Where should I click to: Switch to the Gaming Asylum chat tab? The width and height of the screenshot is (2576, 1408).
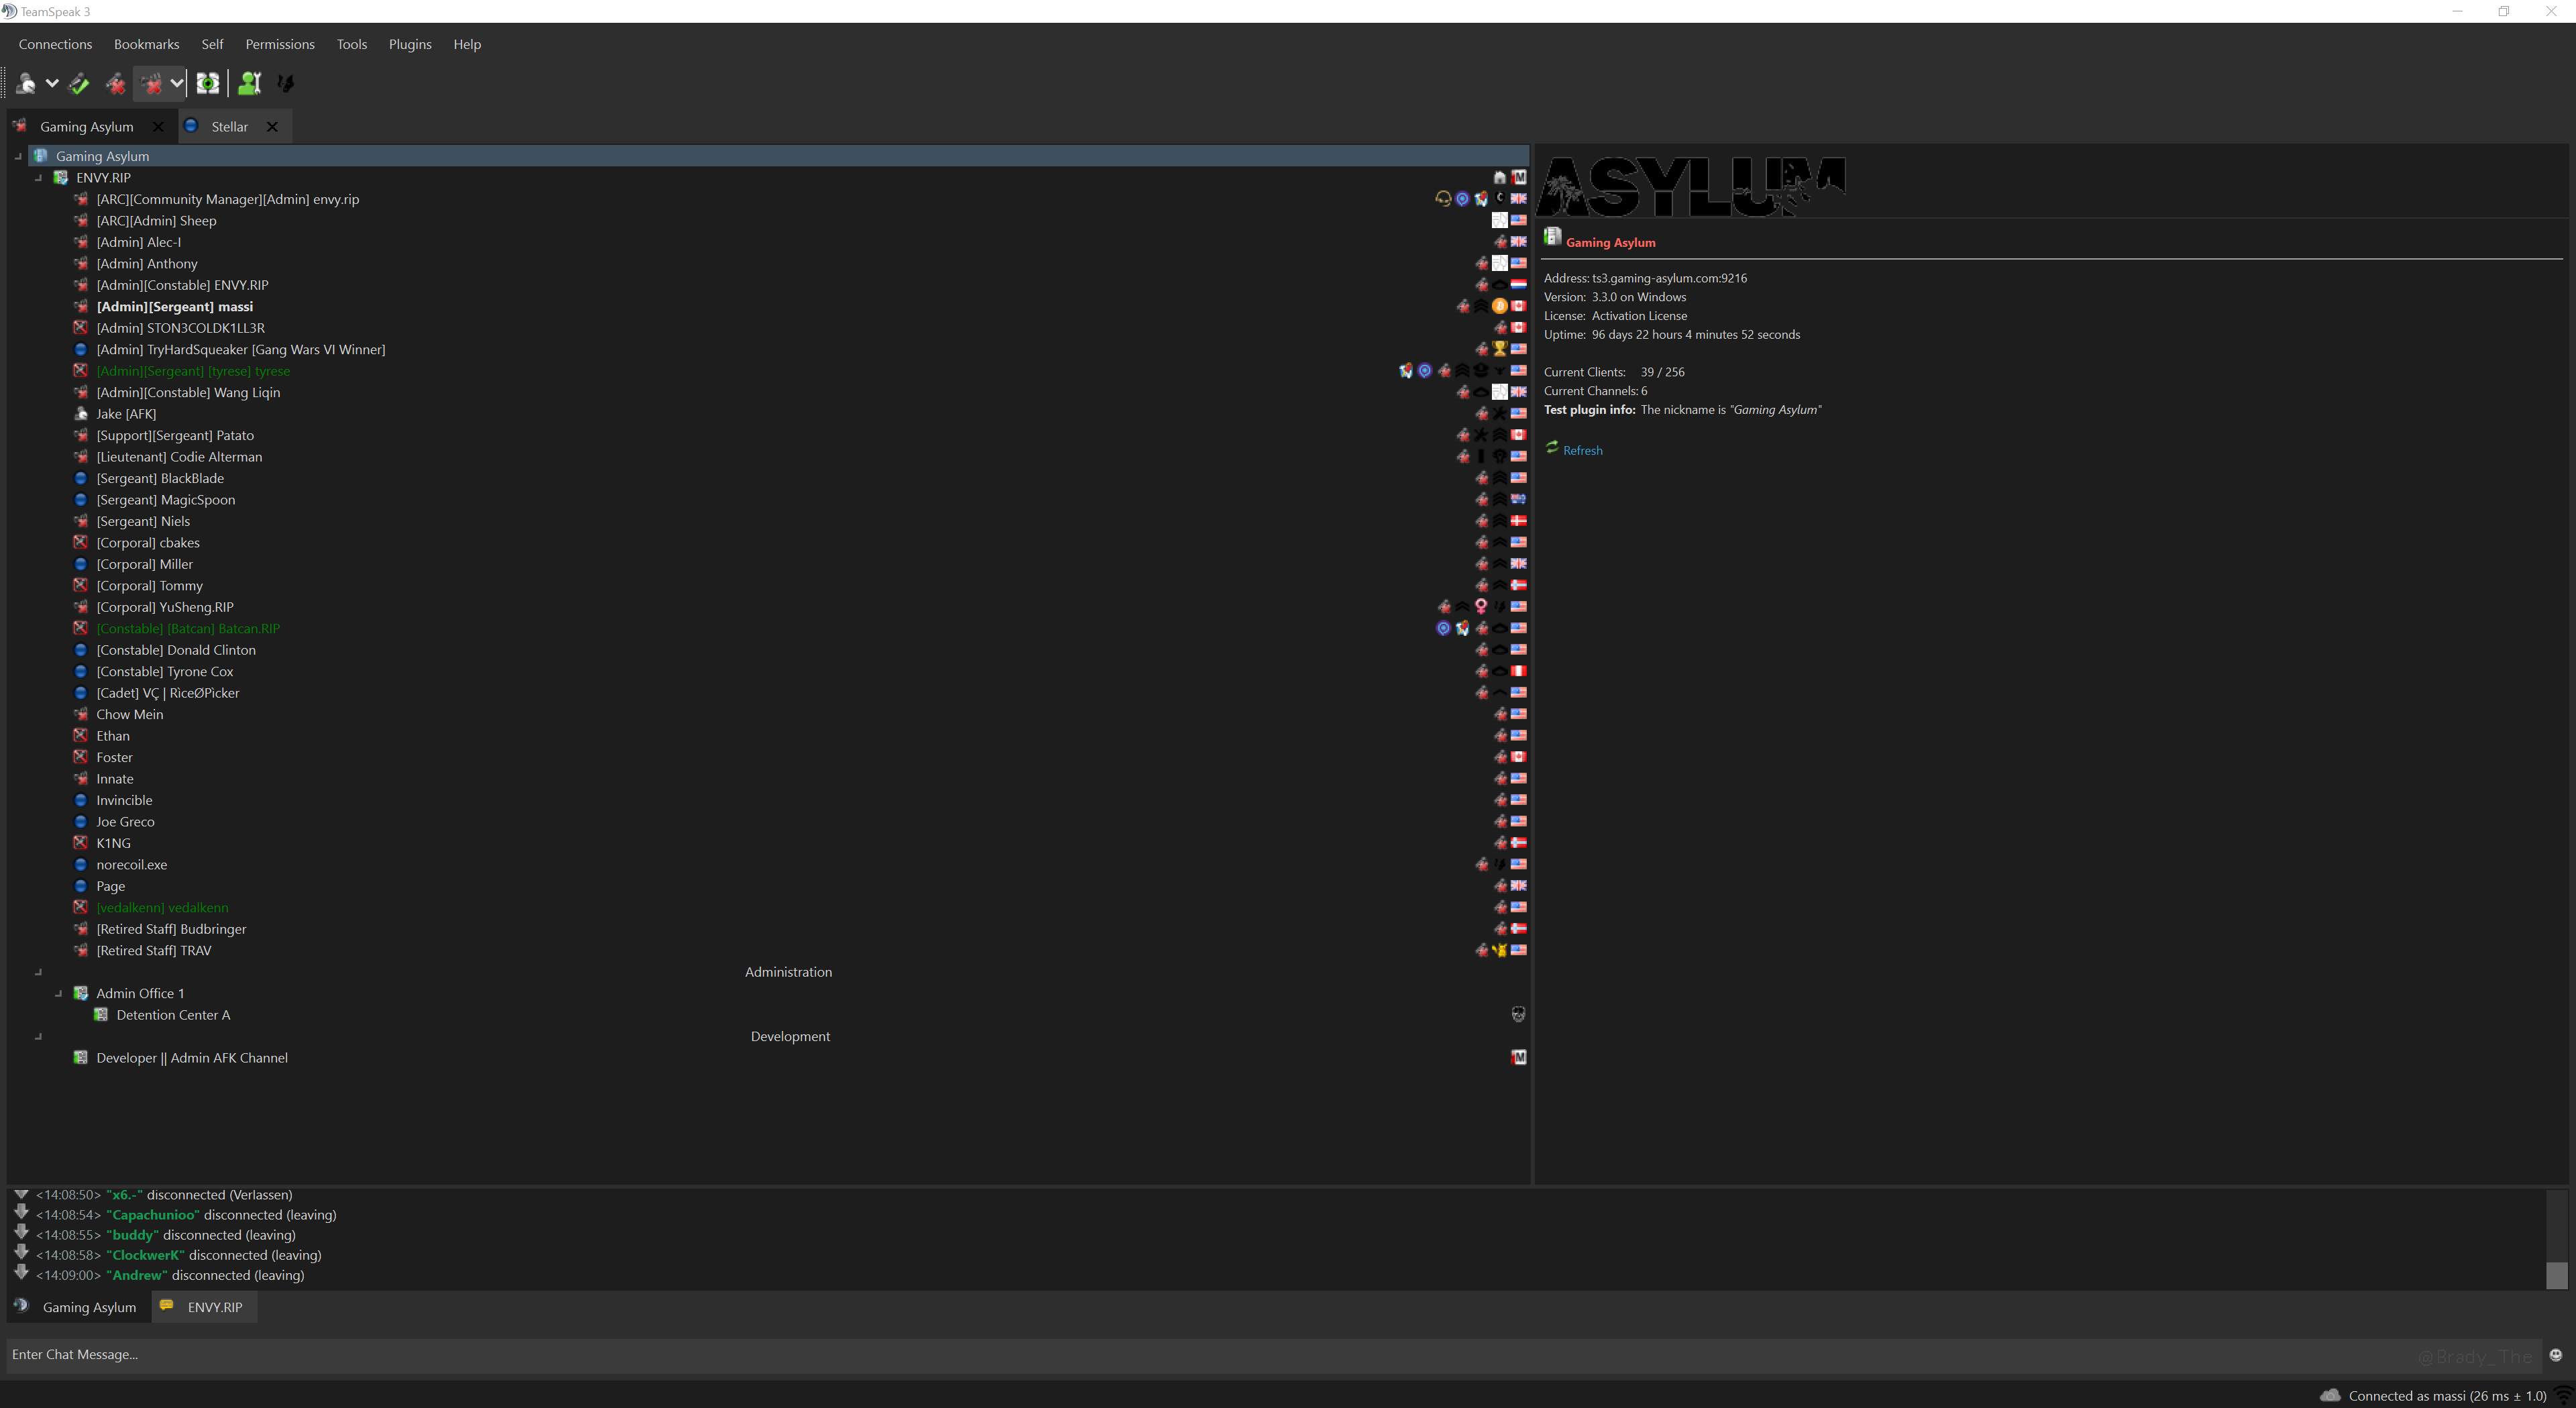tap(79, 1307)
